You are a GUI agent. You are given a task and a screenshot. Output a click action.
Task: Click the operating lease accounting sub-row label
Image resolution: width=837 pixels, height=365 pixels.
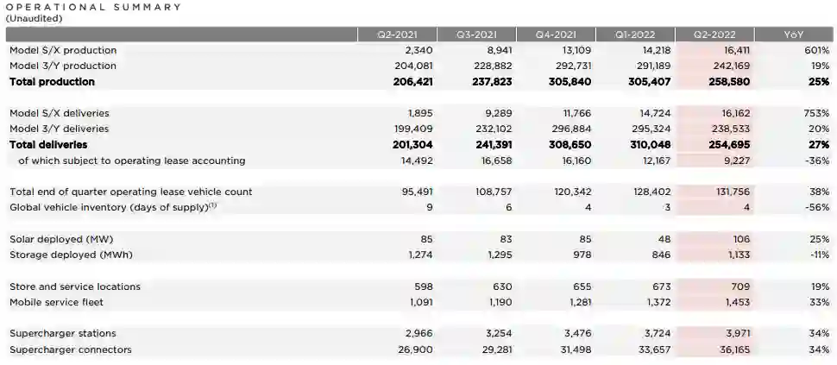click(131, 160)
